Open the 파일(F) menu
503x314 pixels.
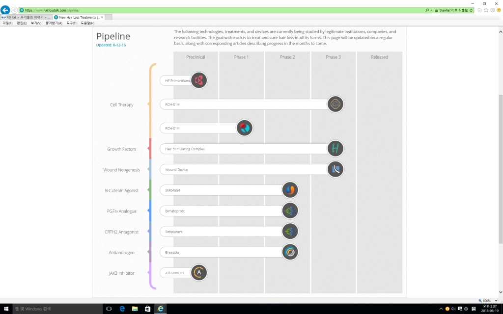point(7,23)
